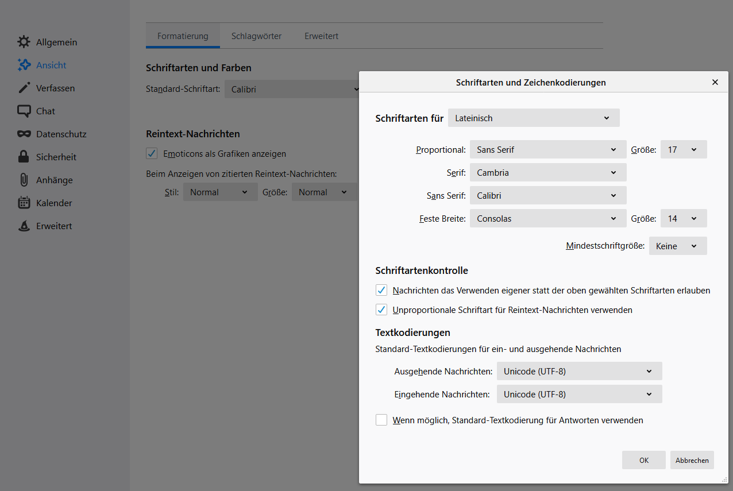The height and width of the screenshot is (491, 733).
Task: Click Reintext-Nachrichten heading
Action: coord(193,133)
